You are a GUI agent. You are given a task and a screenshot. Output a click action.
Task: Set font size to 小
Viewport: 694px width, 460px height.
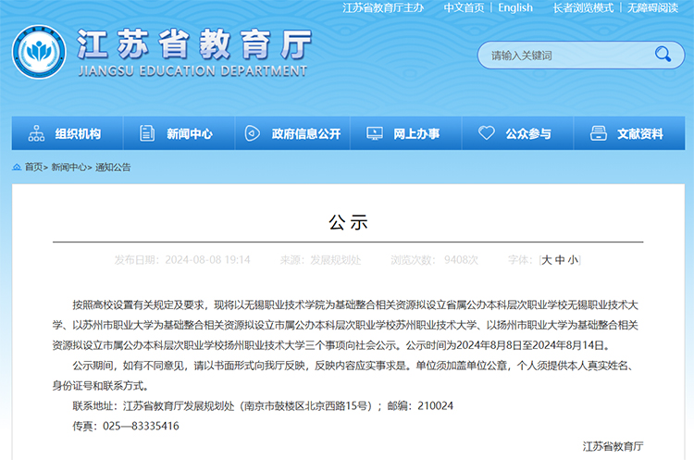pyautogui.click(x=573, y=260)
